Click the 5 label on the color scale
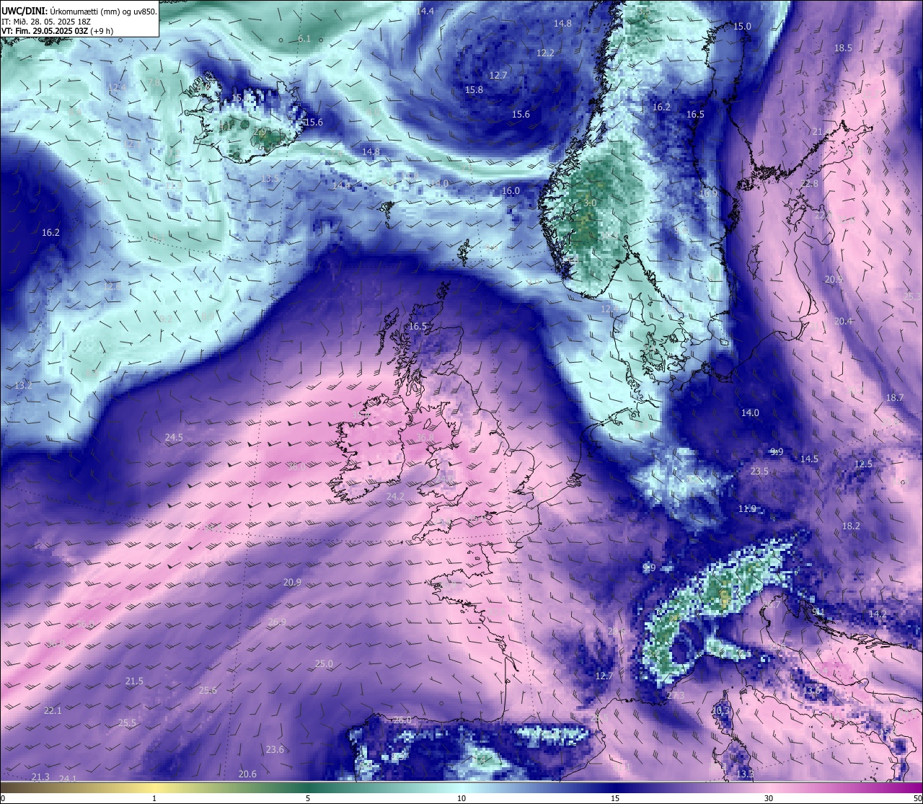Image resolution: width=923 pixels, height=804 pixels. click(x=308, y=798)
